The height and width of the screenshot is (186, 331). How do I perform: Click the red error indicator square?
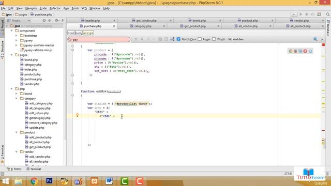(323, 45)
